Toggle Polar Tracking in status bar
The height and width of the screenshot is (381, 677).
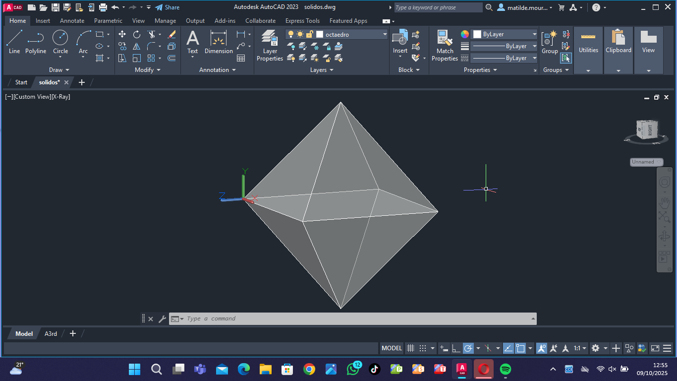click(468, 348)
